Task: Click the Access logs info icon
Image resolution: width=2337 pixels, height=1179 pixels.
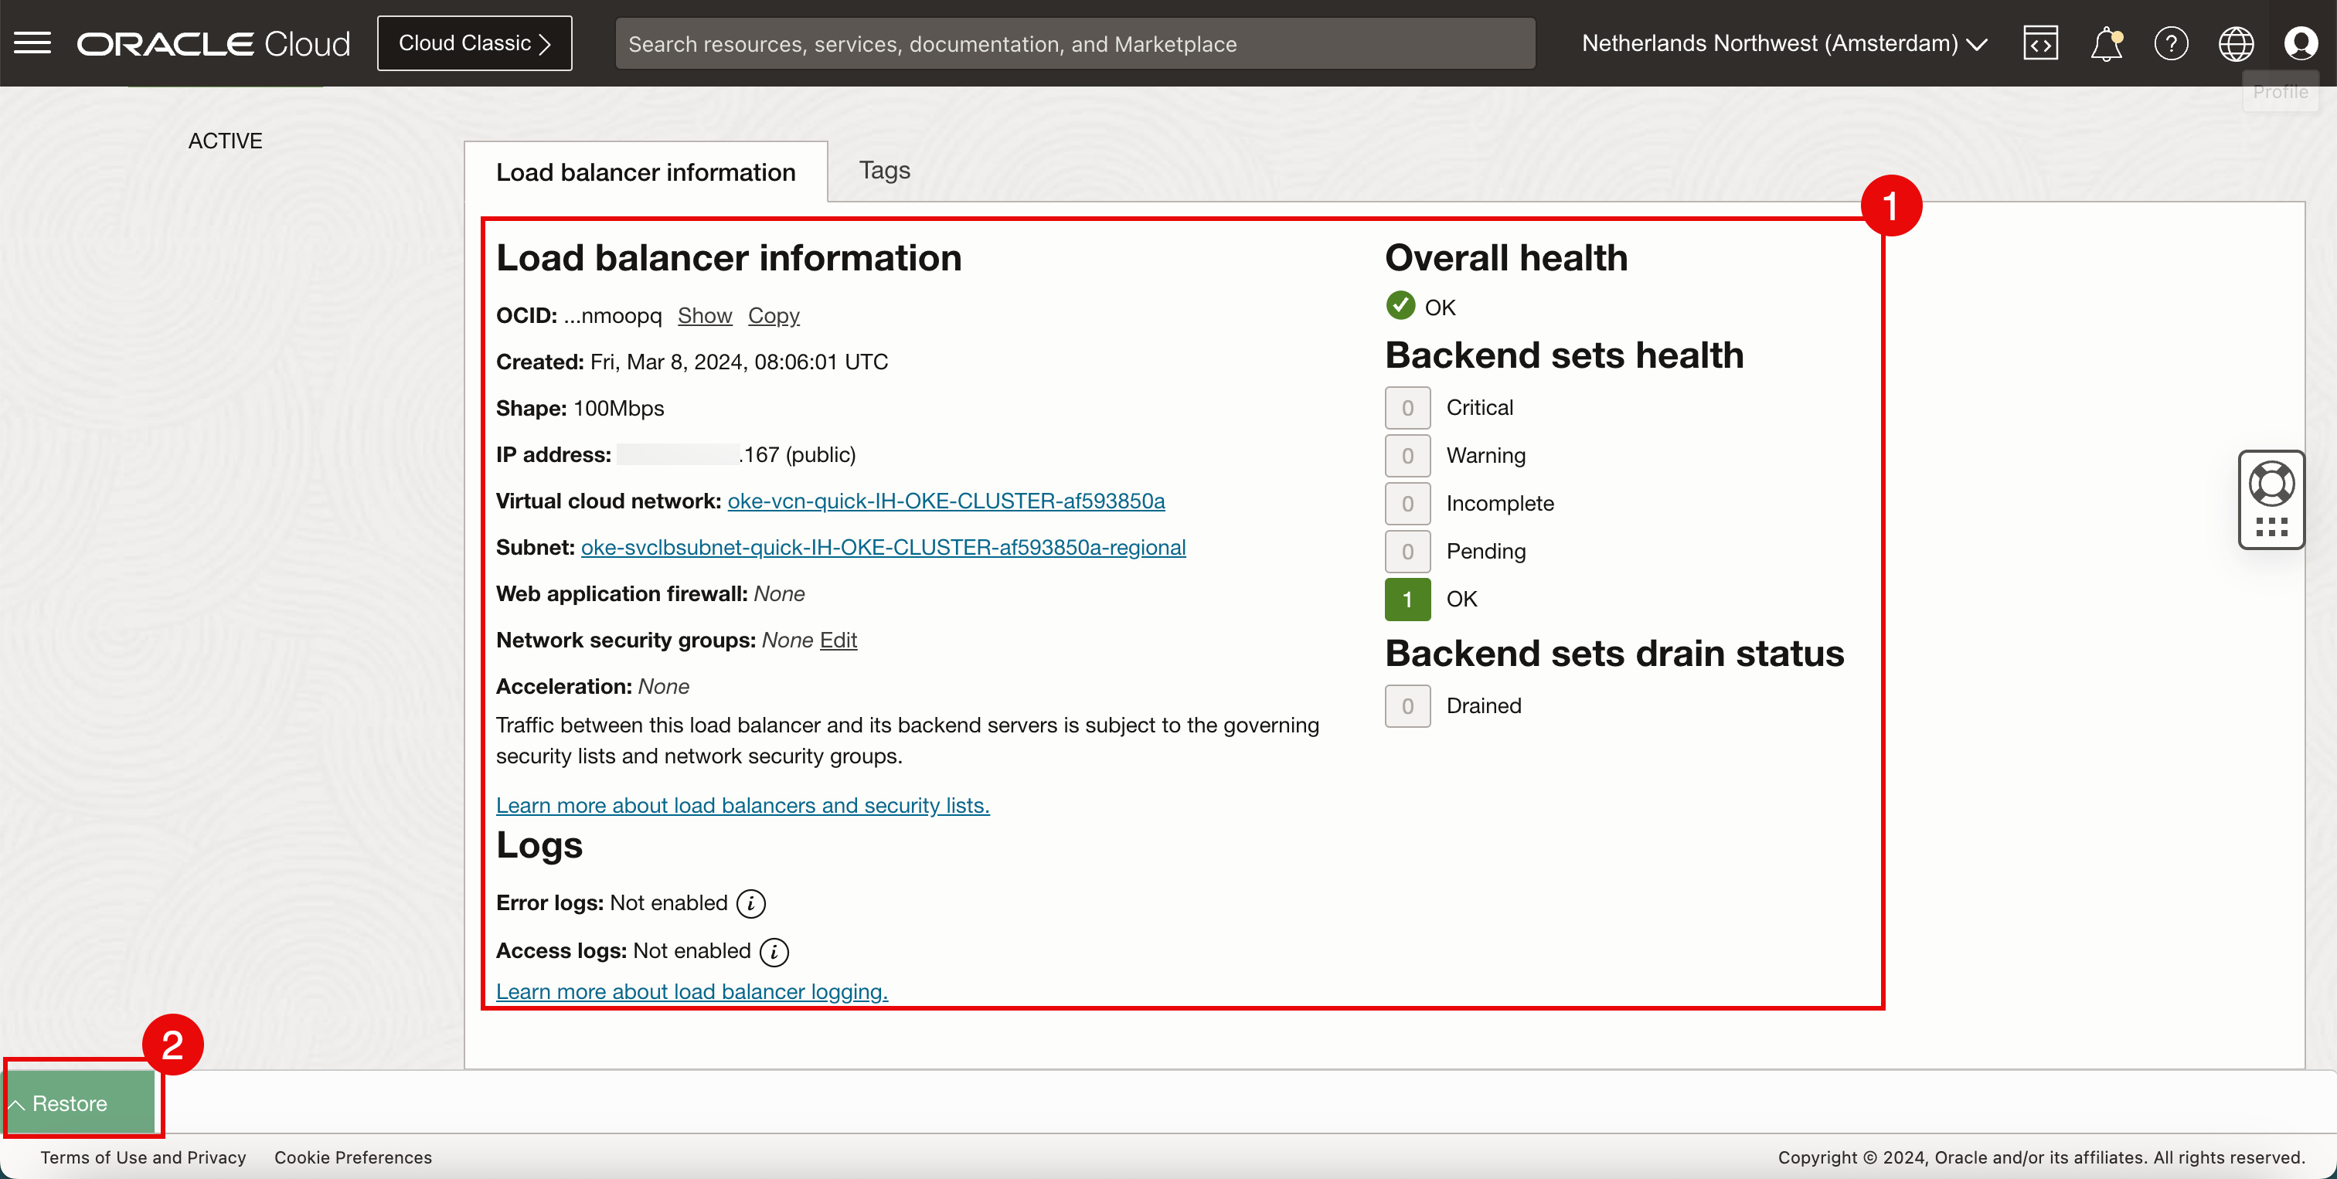Action: (x=774, y=951)
